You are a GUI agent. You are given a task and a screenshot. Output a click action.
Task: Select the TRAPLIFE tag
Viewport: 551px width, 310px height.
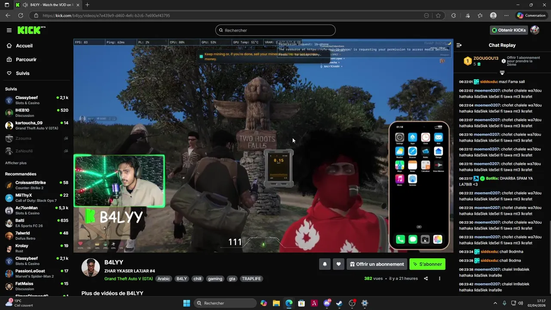pos(251,279)
